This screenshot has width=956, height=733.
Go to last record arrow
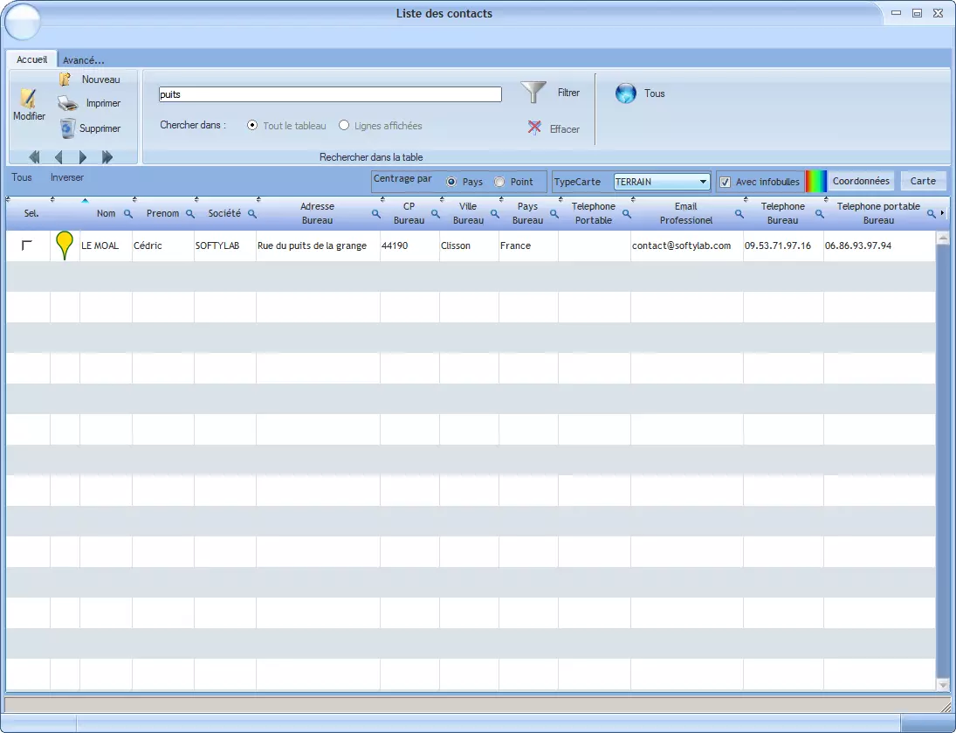(107, 157)
